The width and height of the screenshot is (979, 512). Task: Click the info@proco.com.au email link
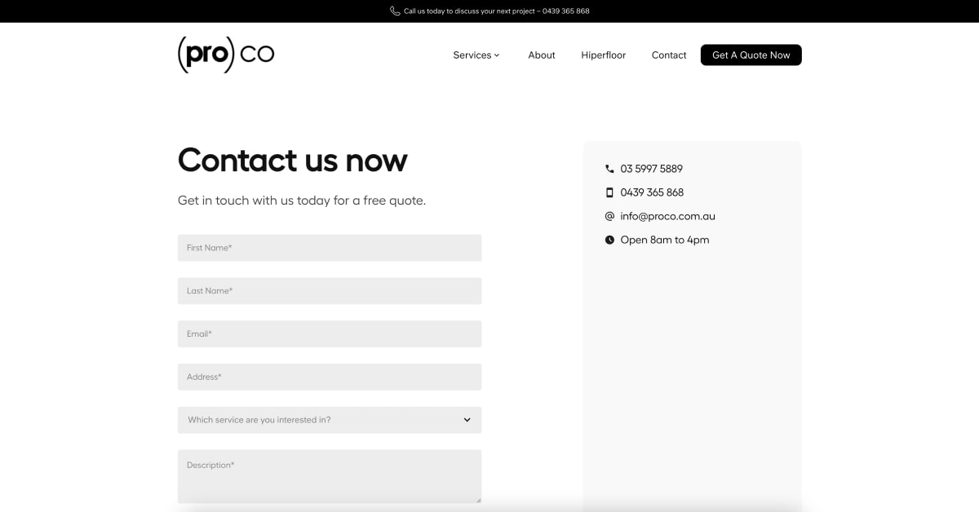667,216
